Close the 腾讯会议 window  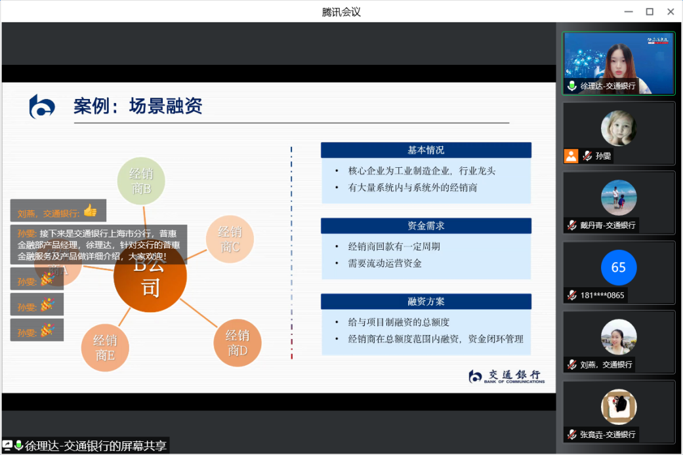(671, 12)
